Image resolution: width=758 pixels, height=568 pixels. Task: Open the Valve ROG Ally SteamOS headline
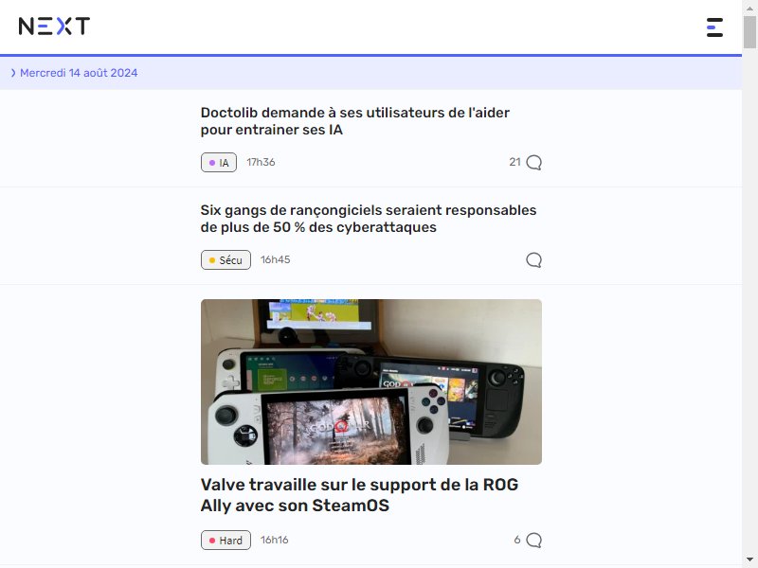click(x=359, y=495)
